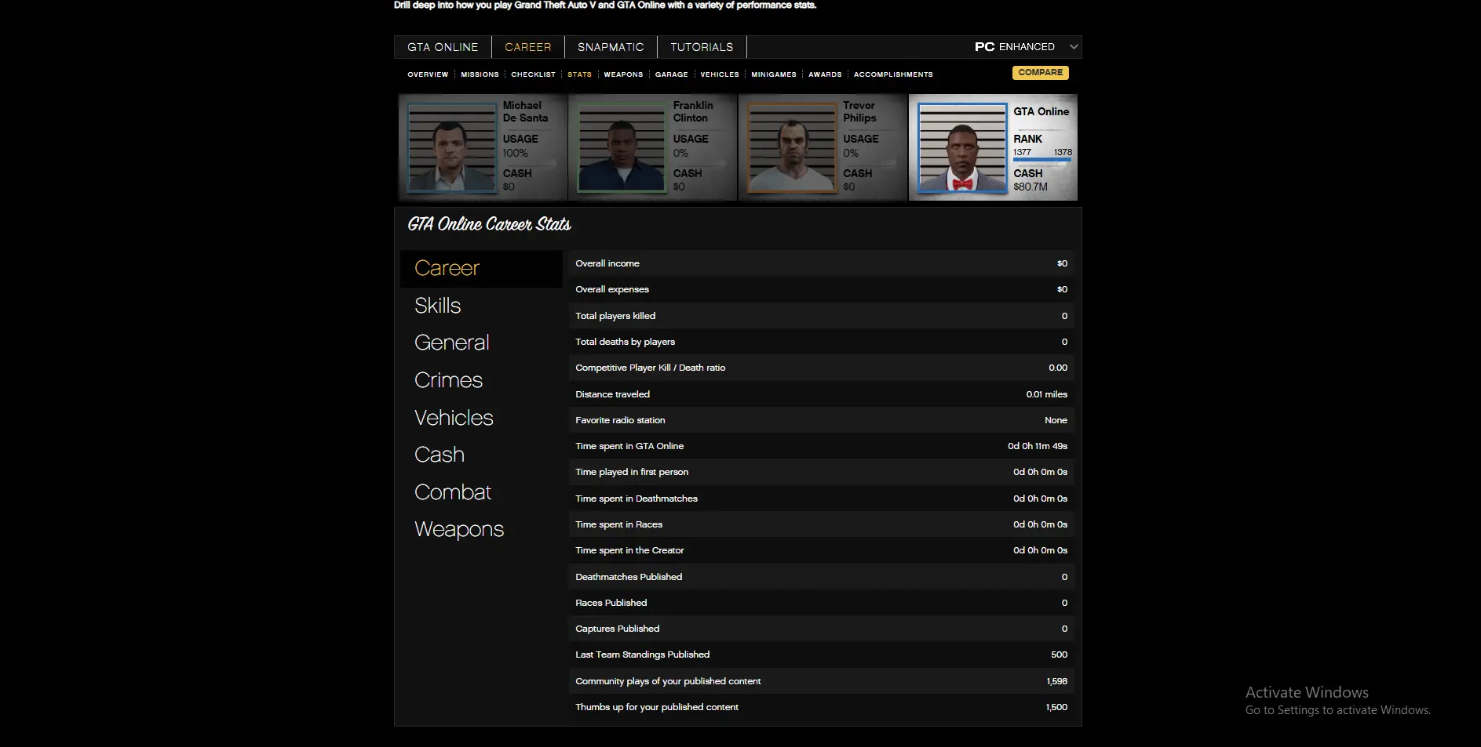Image resolution: width=1481 pixels, height=747 pixels.
Task: Select the STATS sub-menu
Action: point(579,74)
